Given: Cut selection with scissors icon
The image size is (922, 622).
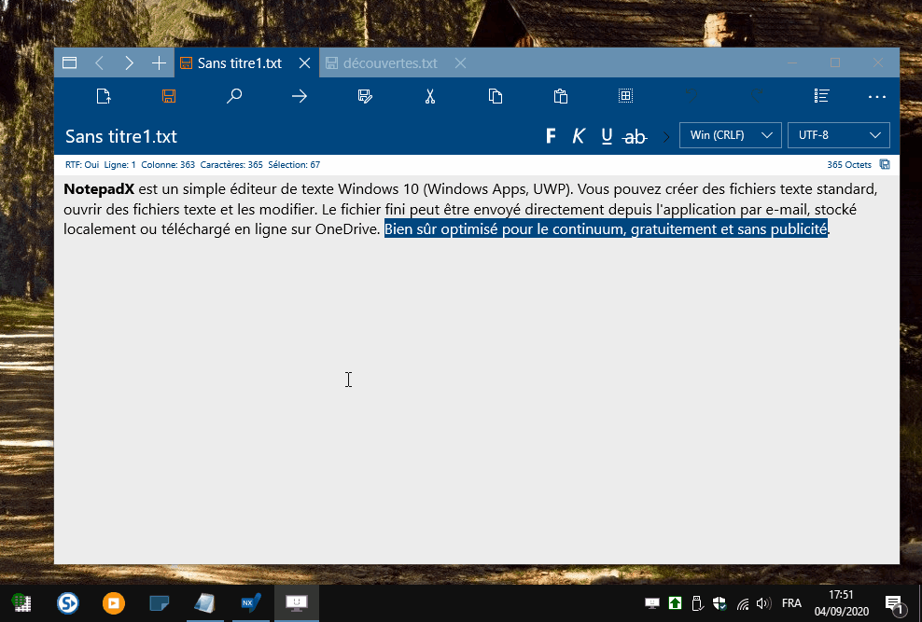Looking at the screenshot, I should (x=430, y=96).
